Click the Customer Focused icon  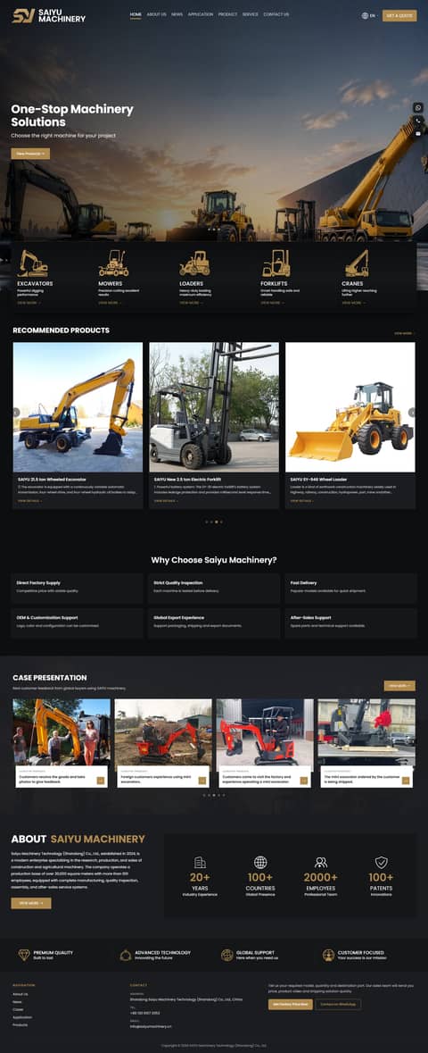coord(328,955)
